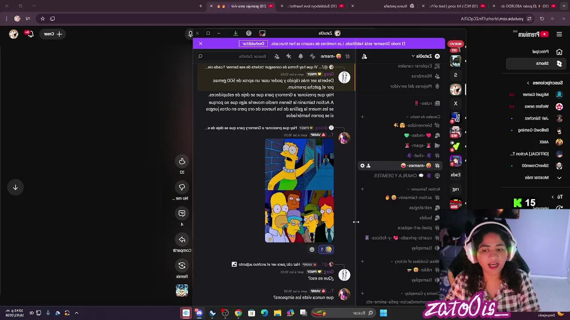Click the Crear button on YouTube
The image size is (570, 320).
pyautogui.click(x=52, y=34)
